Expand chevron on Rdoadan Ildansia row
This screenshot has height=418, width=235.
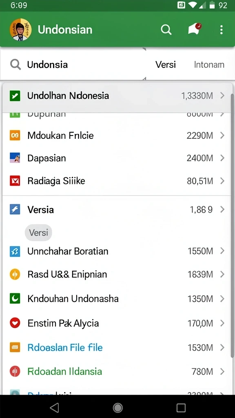coord(222,371)
